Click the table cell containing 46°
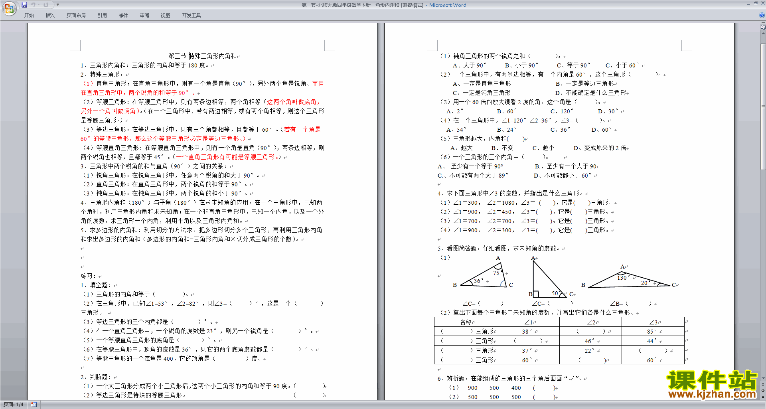The image size is (766, 409). click(x=590, y=341)
